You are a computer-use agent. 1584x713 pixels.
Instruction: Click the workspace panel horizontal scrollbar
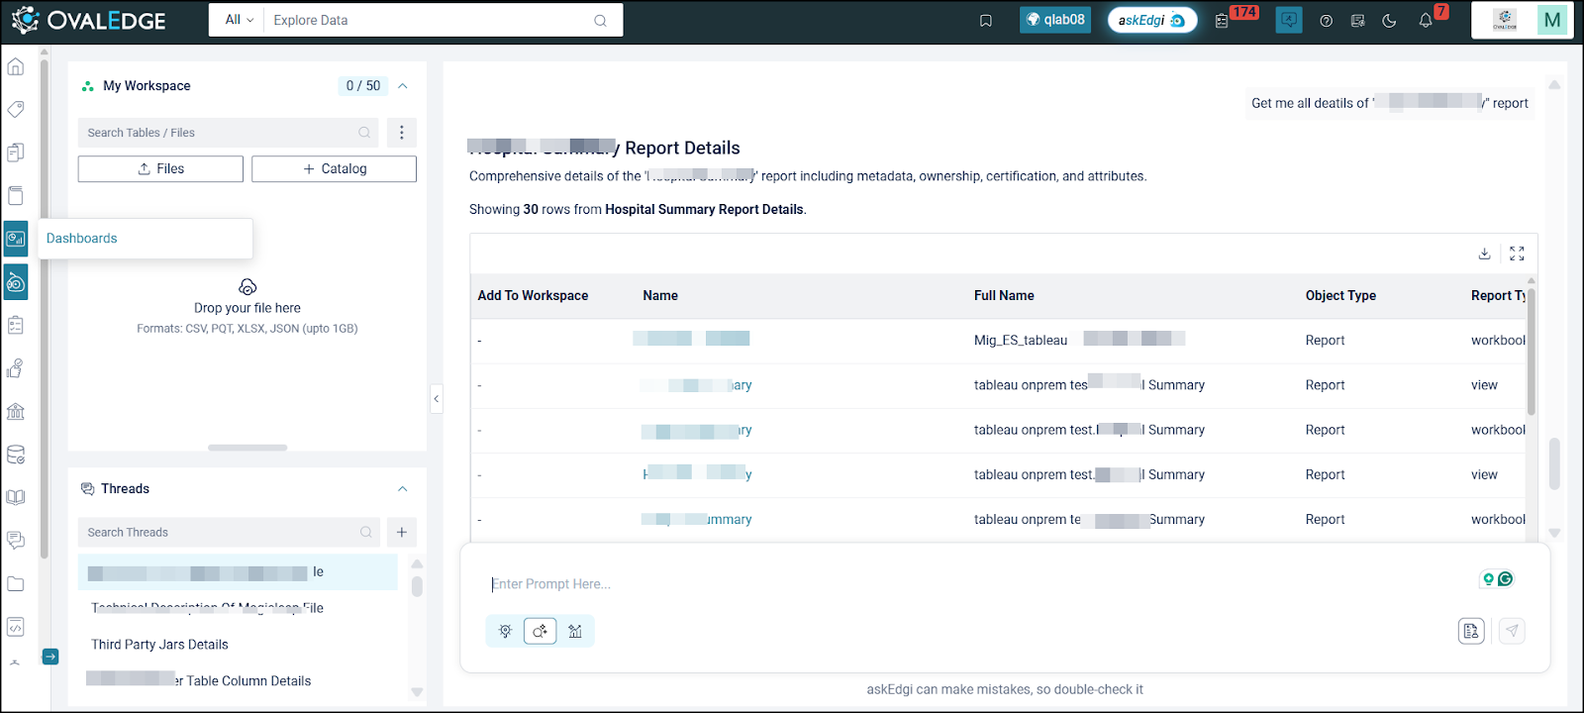(x=247, y=448)
